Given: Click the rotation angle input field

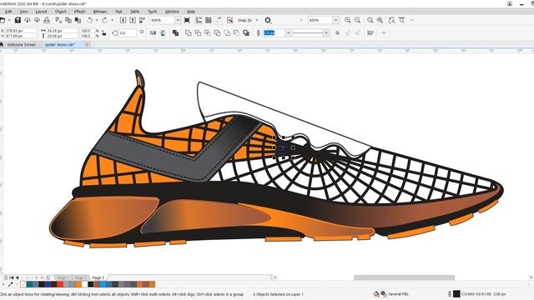Looking at the screenshot, I should click(128, 33).
